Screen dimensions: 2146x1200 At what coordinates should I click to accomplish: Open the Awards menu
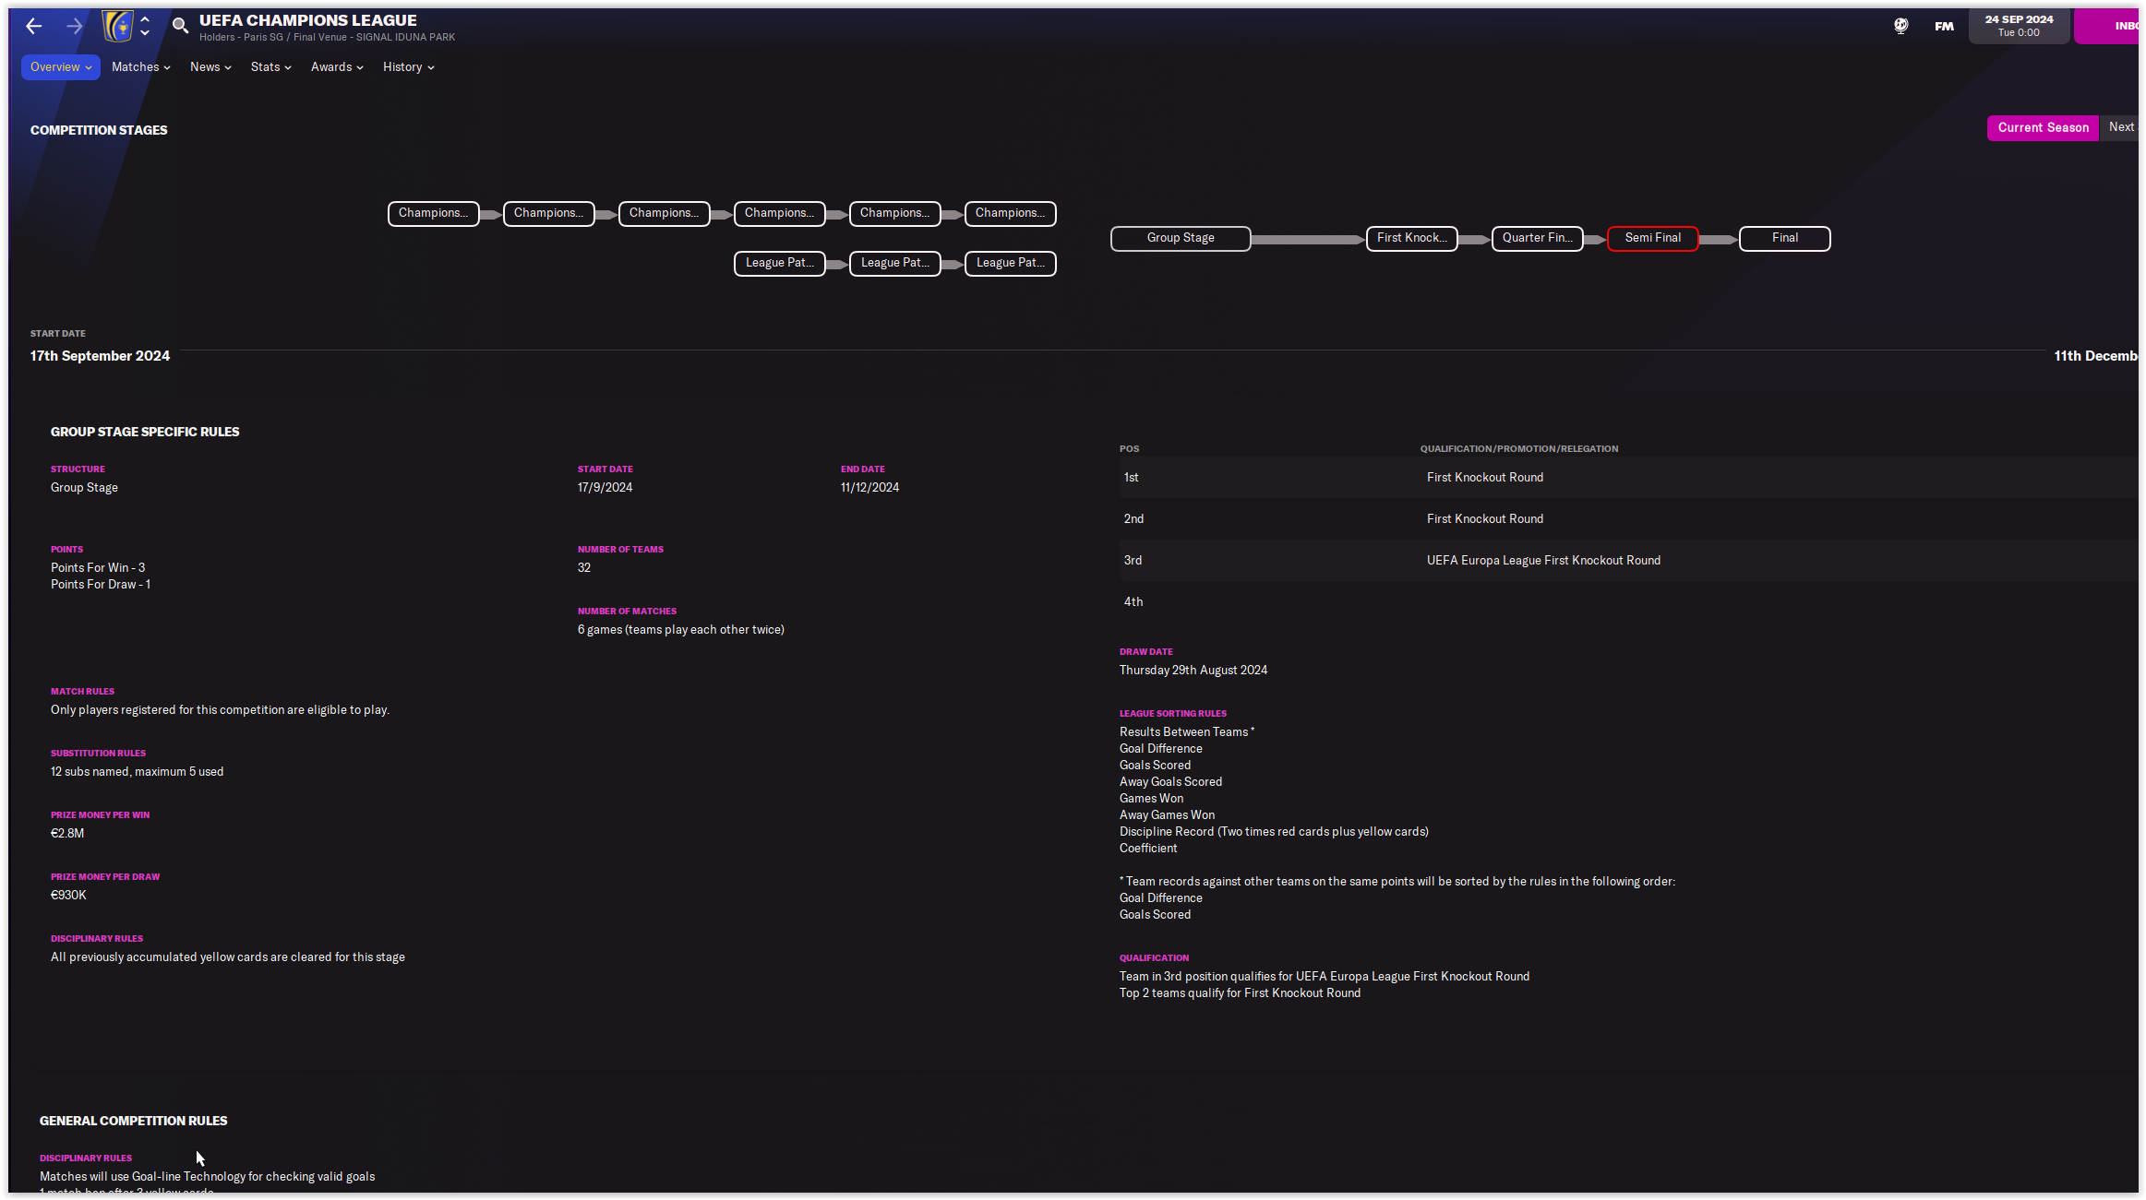pos(337,67)
